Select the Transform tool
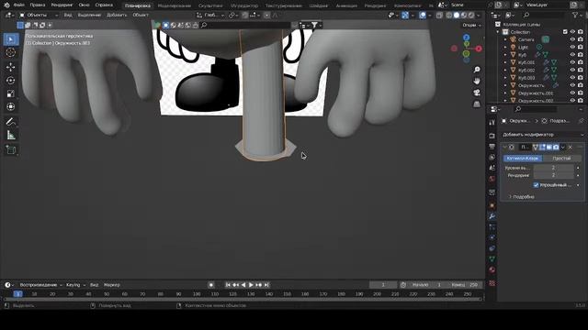The height and width of the screenshot is (330, 588). [x=11, y=106]
